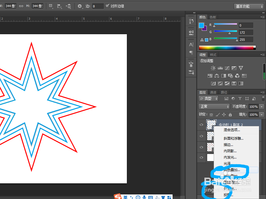266x199 pixels.
Task: Open the Paragraph panel dock icon
Action: pyautogui.click(x=191, y=53)
